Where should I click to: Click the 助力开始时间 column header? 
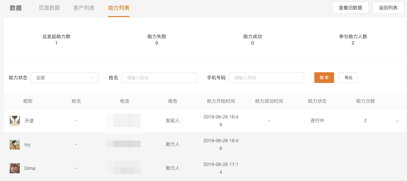[x=221, y=101]
